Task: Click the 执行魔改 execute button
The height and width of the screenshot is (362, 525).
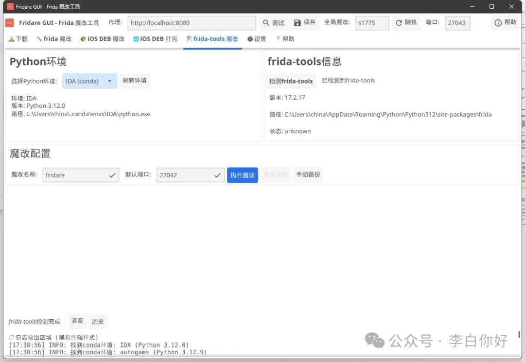Action: [x=243, y=175]
